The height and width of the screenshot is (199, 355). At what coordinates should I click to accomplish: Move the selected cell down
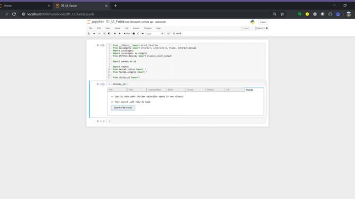pos(120,33)
